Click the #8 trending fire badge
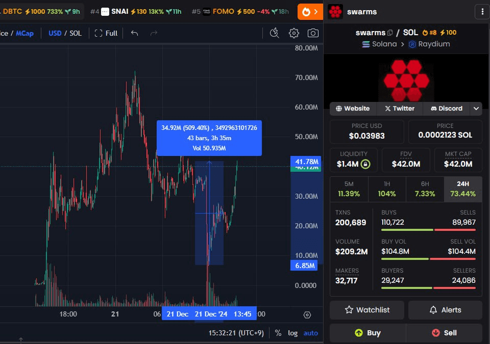Viewport: 490px width, 344px height. pyautogui.click(x=429, y=33)
